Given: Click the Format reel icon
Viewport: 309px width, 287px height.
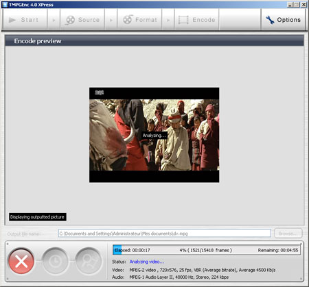Looking at the screenshot, I should point(128,20).
